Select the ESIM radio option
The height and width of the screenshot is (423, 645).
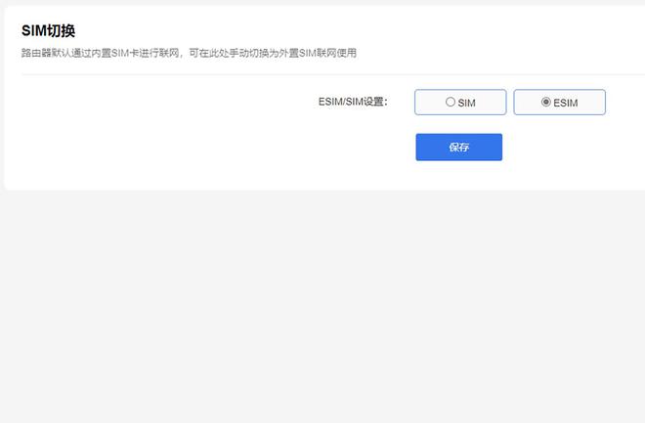(x=559, y=103)
